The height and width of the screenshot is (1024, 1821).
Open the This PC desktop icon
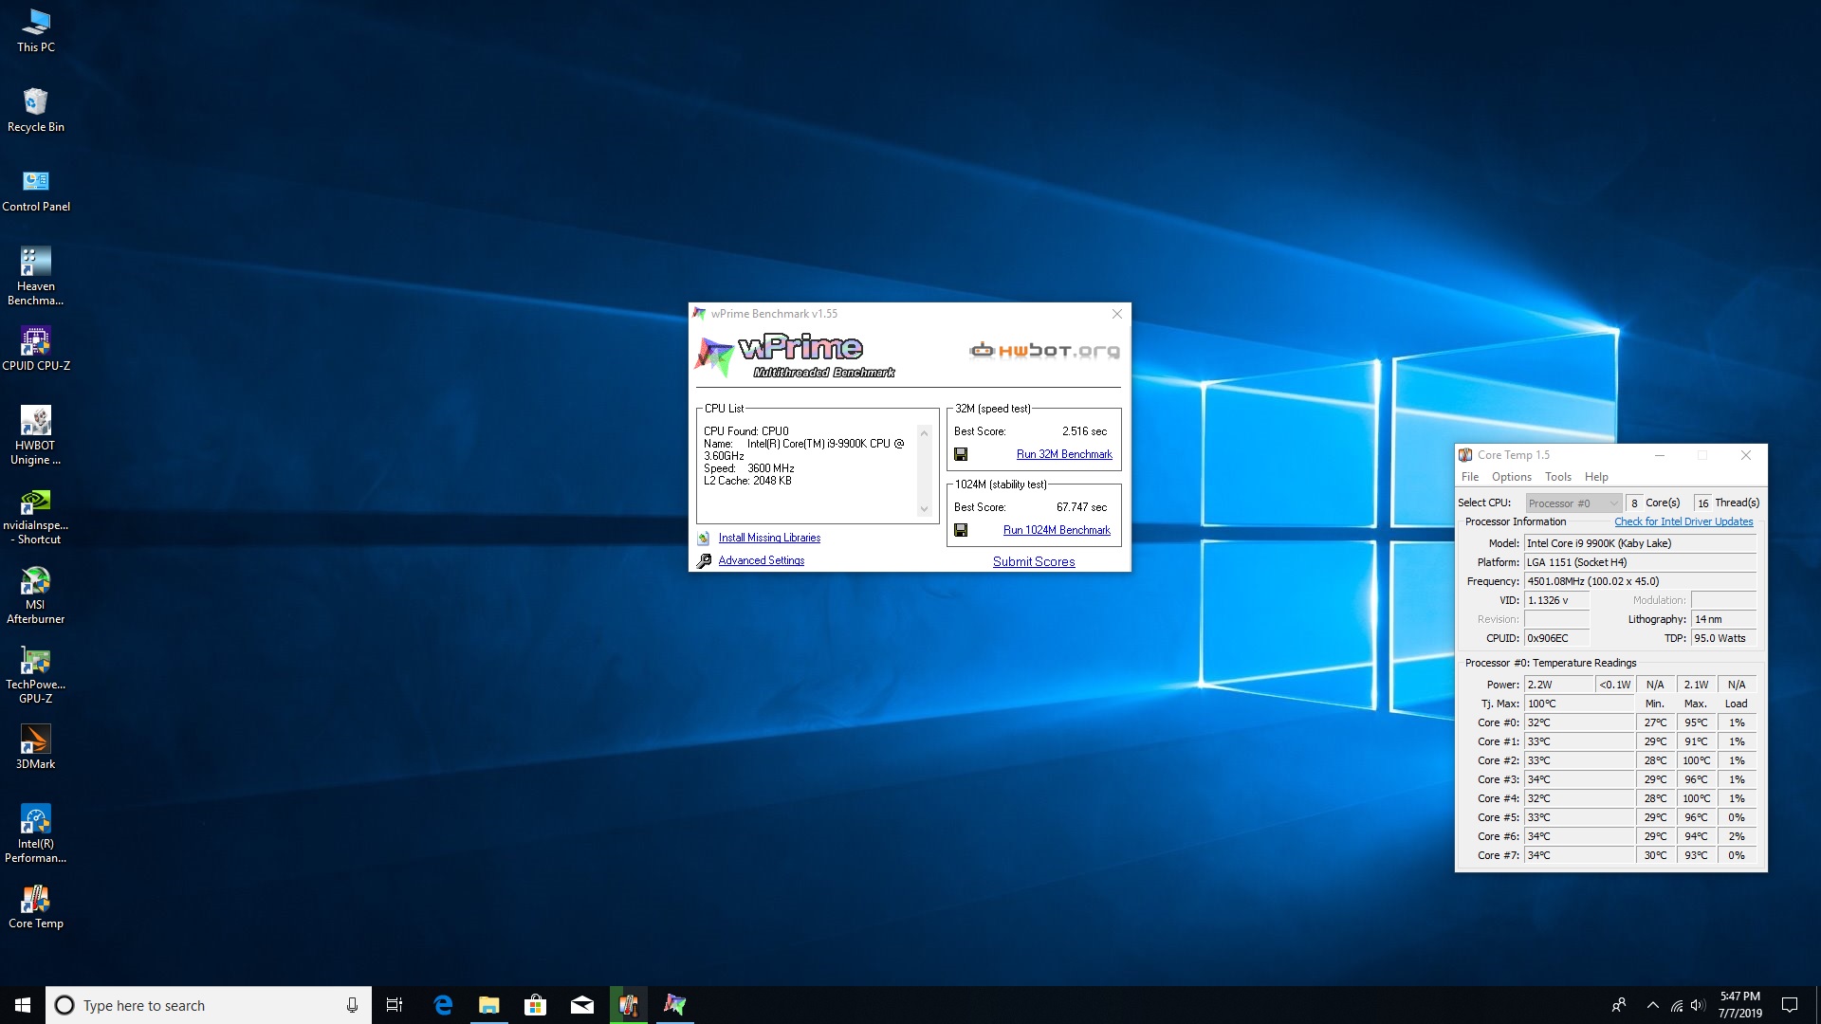36,30
